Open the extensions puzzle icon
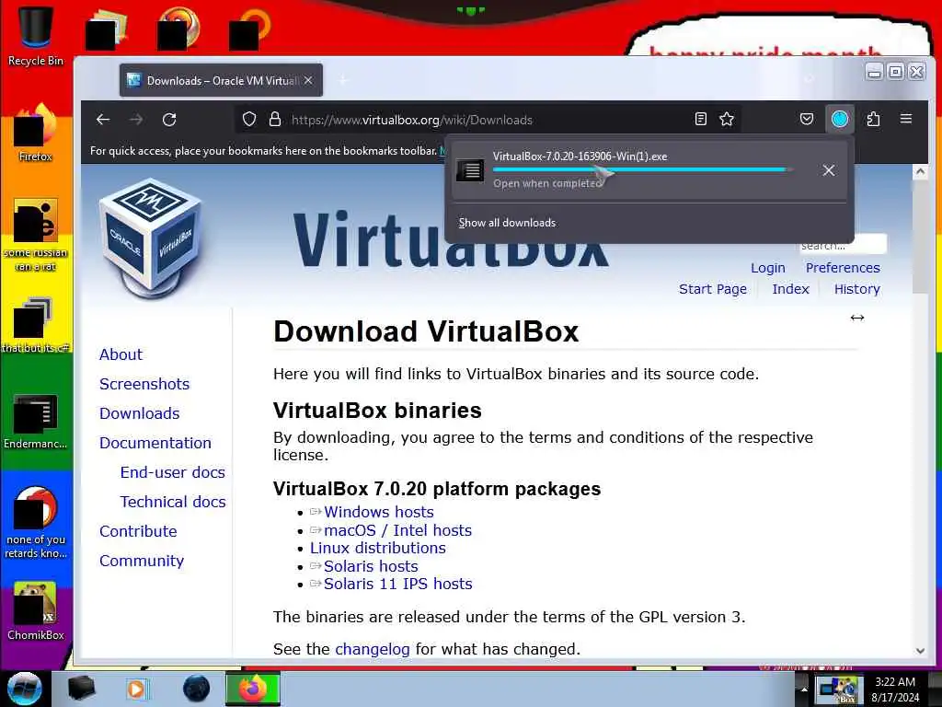 click(x=874, y=119)
